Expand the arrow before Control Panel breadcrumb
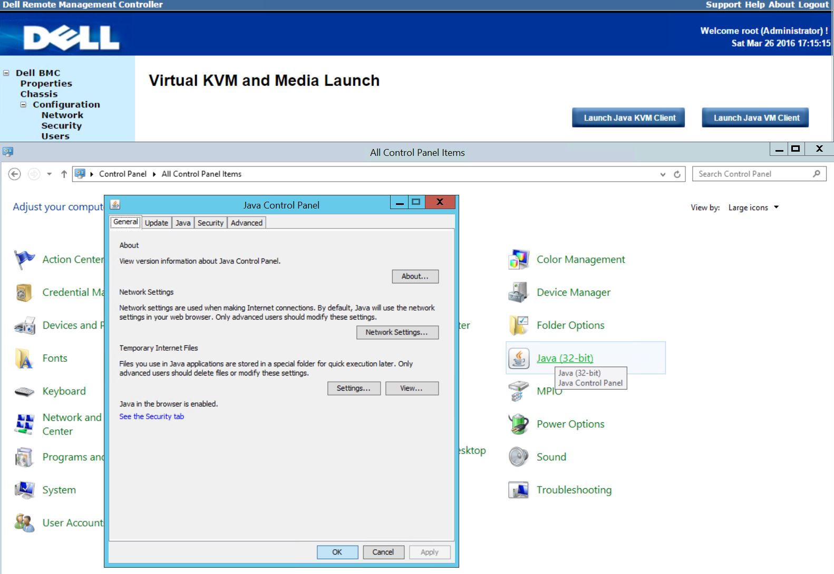This screenshot has width=834, height=574. click(x=92, y=174)
